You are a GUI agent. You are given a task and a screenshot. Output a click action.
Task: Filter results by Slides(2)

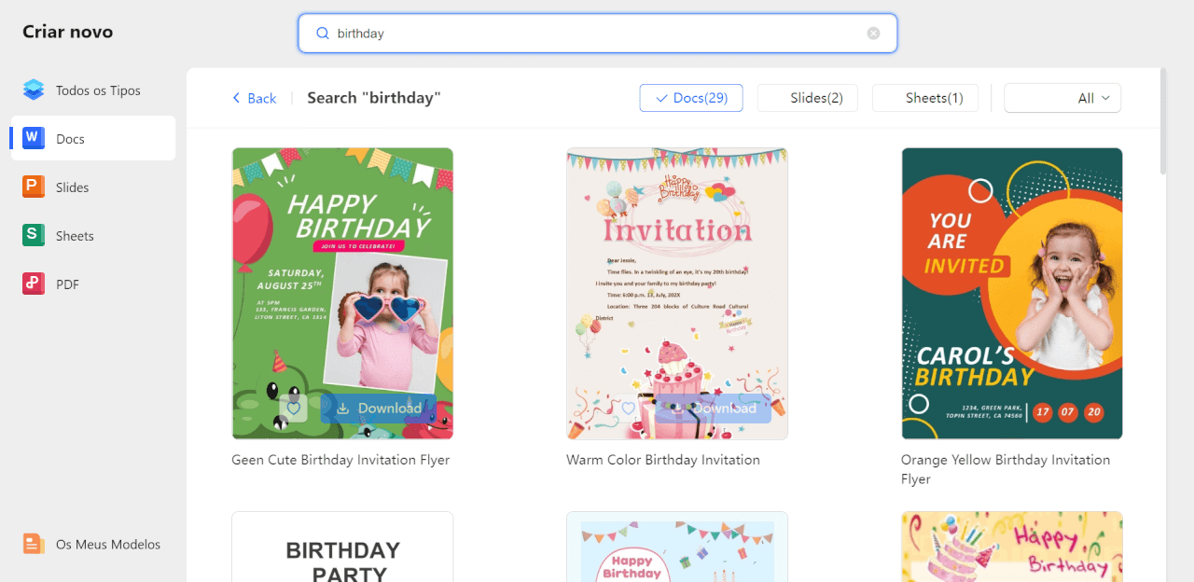click(808, 98)
